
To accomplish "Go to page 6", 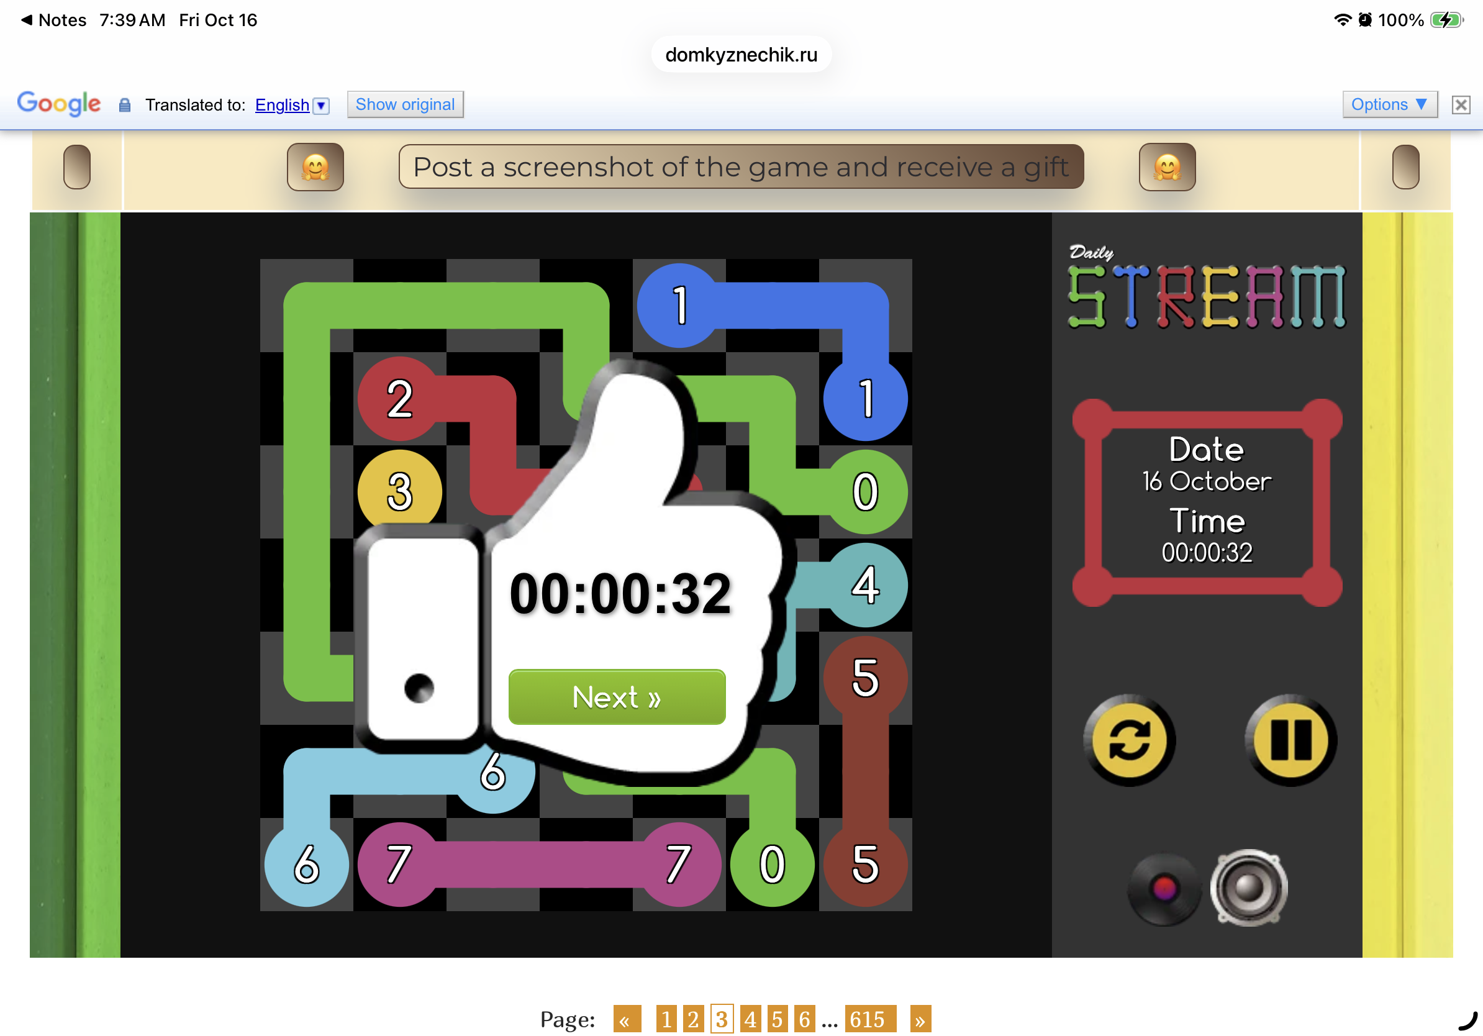I will (804, 1019).
